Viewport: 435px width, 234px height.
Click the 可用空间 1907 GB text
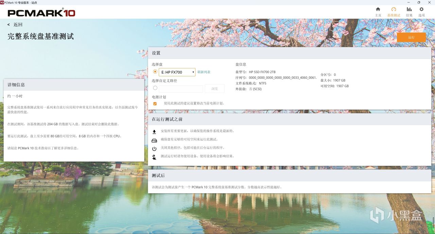tap(334, 86)
